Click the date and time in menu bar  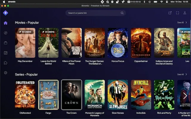pos(179,2)
